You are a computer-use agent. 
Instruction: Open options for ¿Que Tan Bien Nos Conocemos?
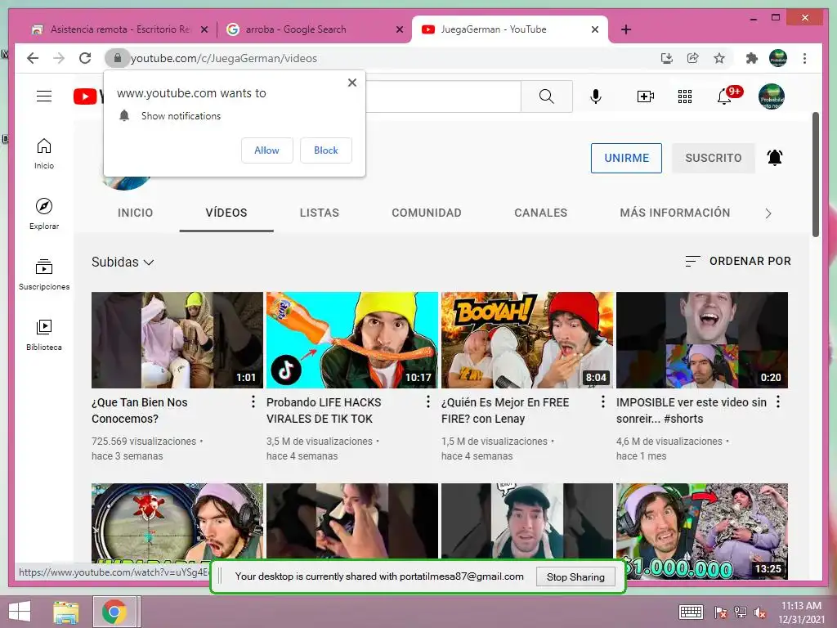pos(253,401)
